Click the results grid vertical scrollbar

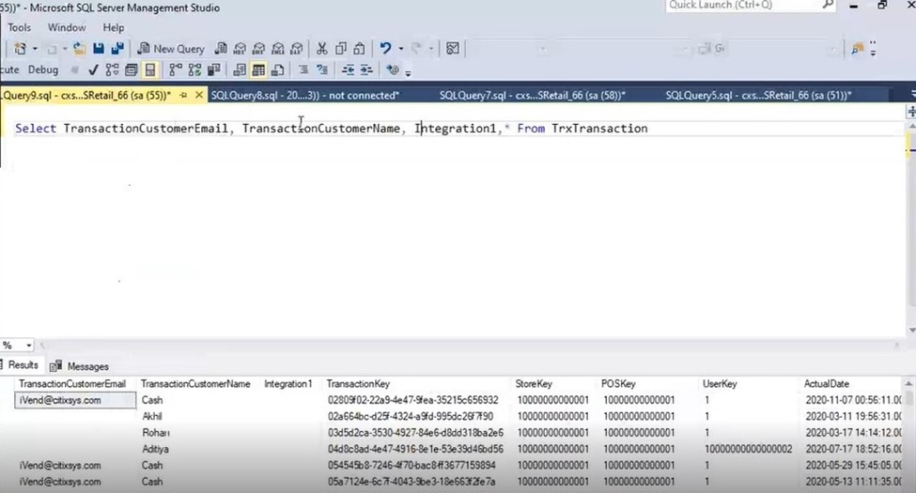[x=908, y=435]
